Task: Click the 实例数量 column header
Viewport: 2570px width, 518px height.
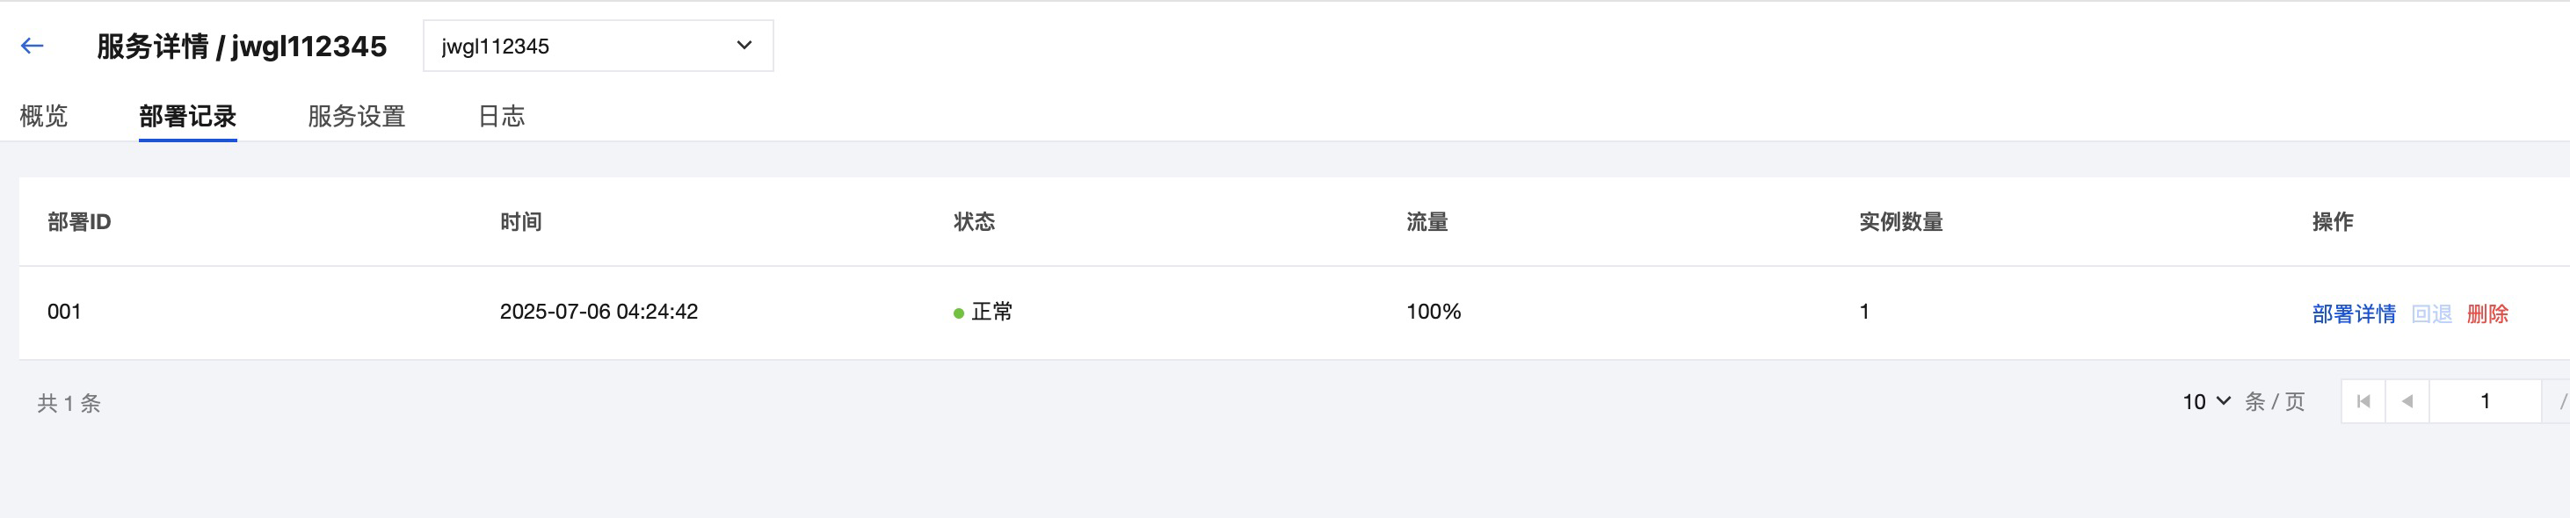Action: [1900, 222]
